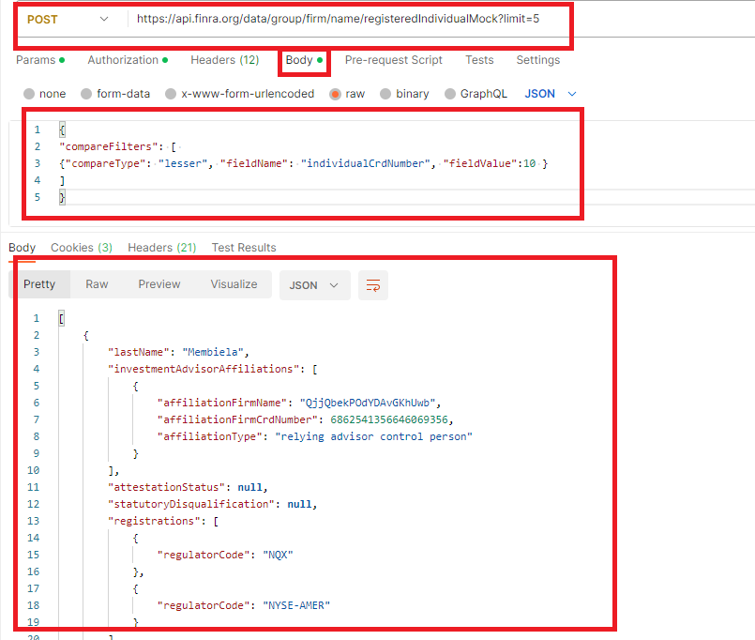Select the form-data radio option
Image resolution: width=755 pixels, height=640 pixels.
coord(87,94)
